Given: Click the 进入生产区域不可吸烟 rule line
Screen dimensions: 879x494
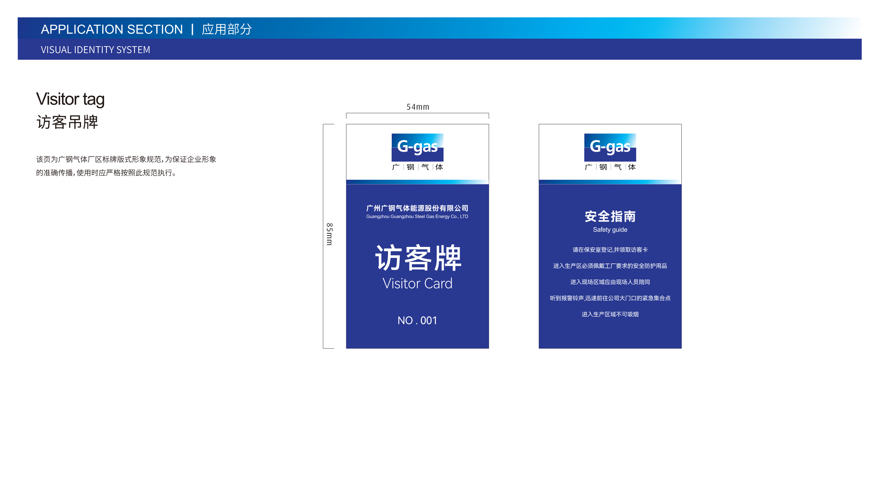Looking at the screenshot, I should [x=610, y=314].
